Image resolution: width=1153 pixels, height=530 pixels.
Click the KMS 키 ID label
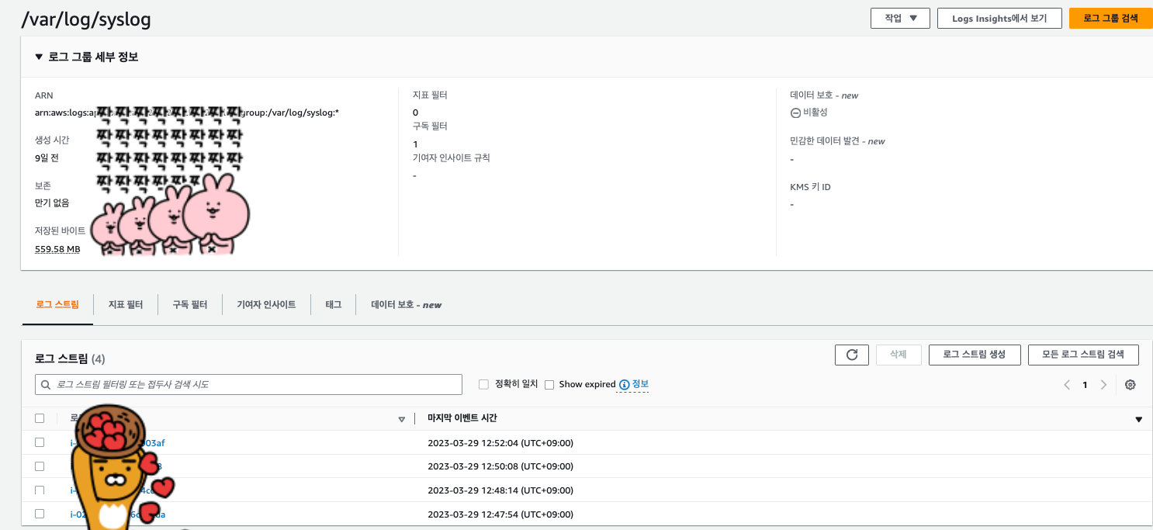[x=810, y=187]
